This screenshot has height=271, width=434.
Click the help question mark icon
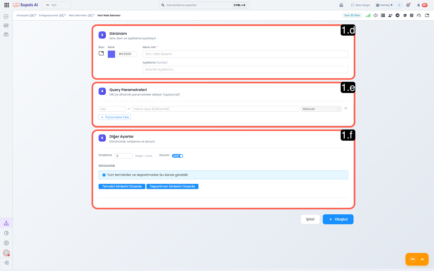(408, 5)
